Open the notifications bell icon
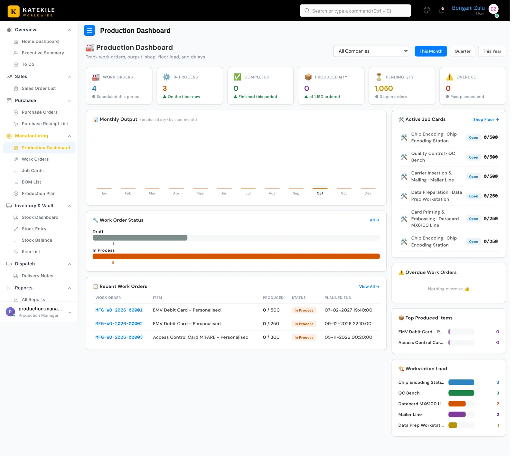This screenshot has width=515, height=456. [441, 11]
